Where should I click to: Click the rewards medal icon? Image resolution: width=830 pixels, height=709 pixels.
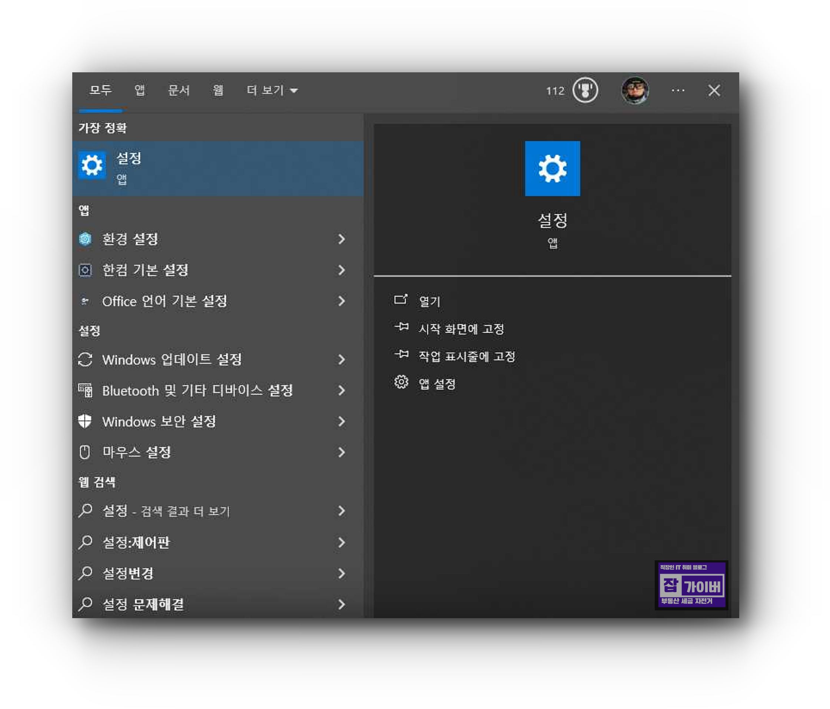[x=585, y=90]
